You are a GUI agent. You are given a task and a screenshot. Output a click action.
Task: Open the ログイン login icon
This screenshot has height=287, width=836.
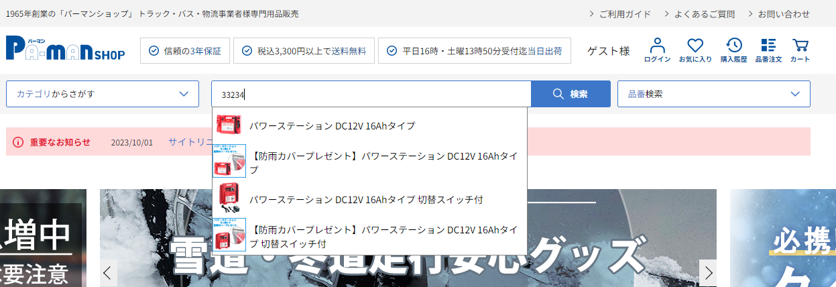click(657, 50)
